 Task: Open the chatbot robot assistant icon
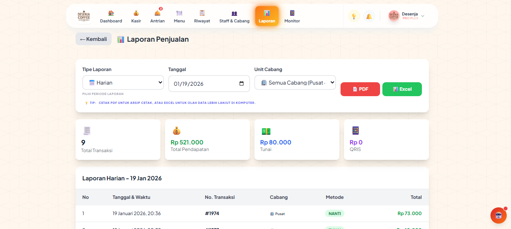[x=498, y=215]
